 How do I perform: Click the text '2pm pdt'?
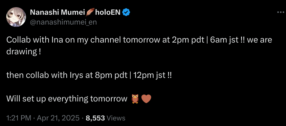(187, 40)
